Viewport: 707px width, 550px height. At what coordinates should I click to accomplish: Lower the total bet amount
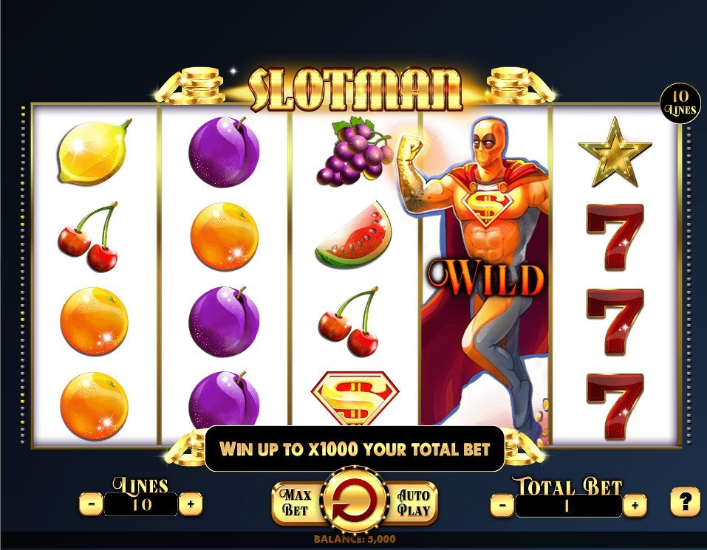[x=502, y=505]
